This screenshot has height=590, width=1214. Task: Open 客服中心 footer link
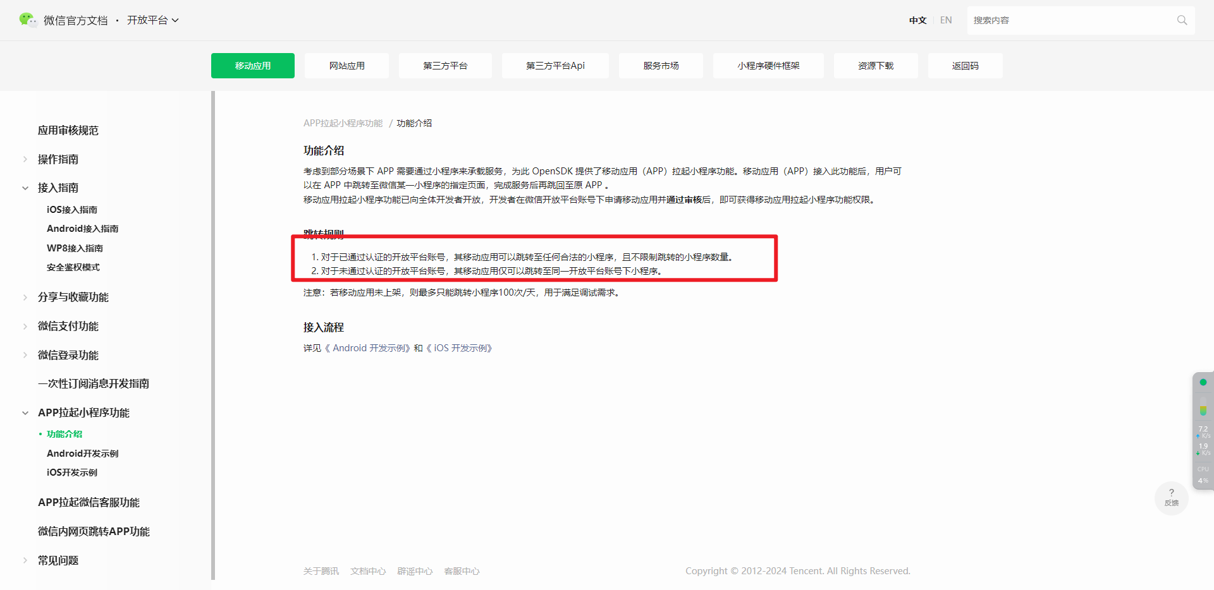[462, 571]
